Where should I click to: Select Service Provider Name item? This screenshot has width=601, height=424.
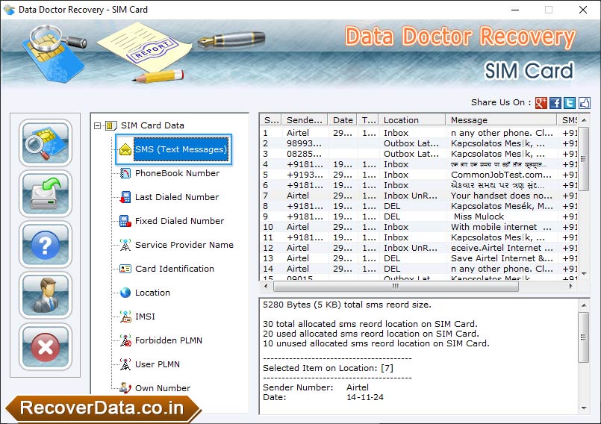click(x=184, y=245)
